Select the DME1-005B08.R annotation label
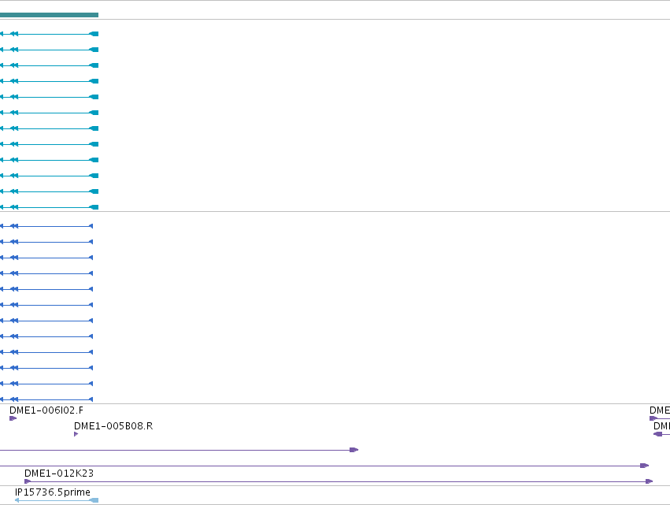Viewport: 670px width, 505px height. point(113,426)
